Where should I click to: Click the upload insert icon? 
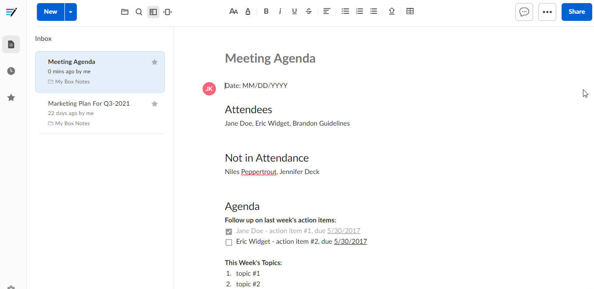tap(392, 12)
